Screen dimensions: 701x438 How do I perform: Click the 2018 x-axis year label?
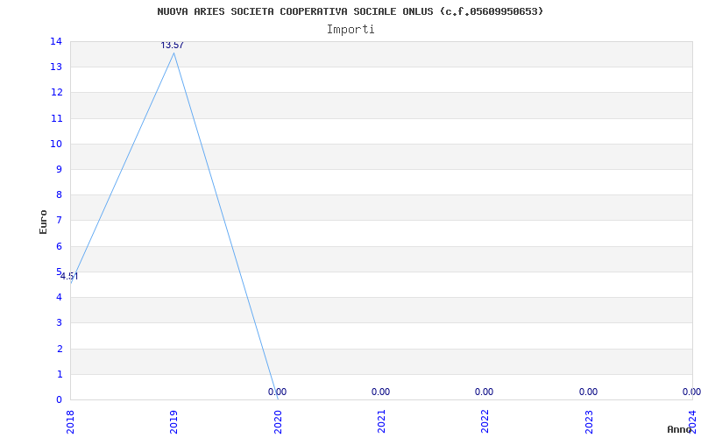click(x=70, y=422)
